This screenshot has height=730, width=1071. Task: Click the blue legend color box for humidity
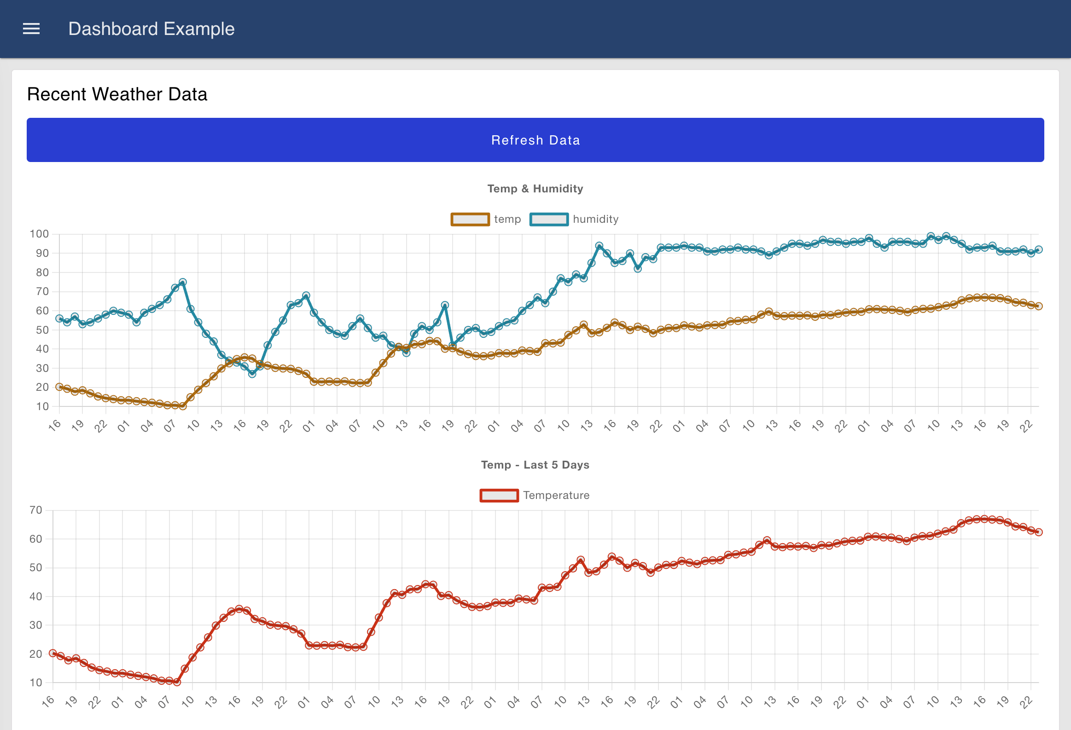coord(549,219)
